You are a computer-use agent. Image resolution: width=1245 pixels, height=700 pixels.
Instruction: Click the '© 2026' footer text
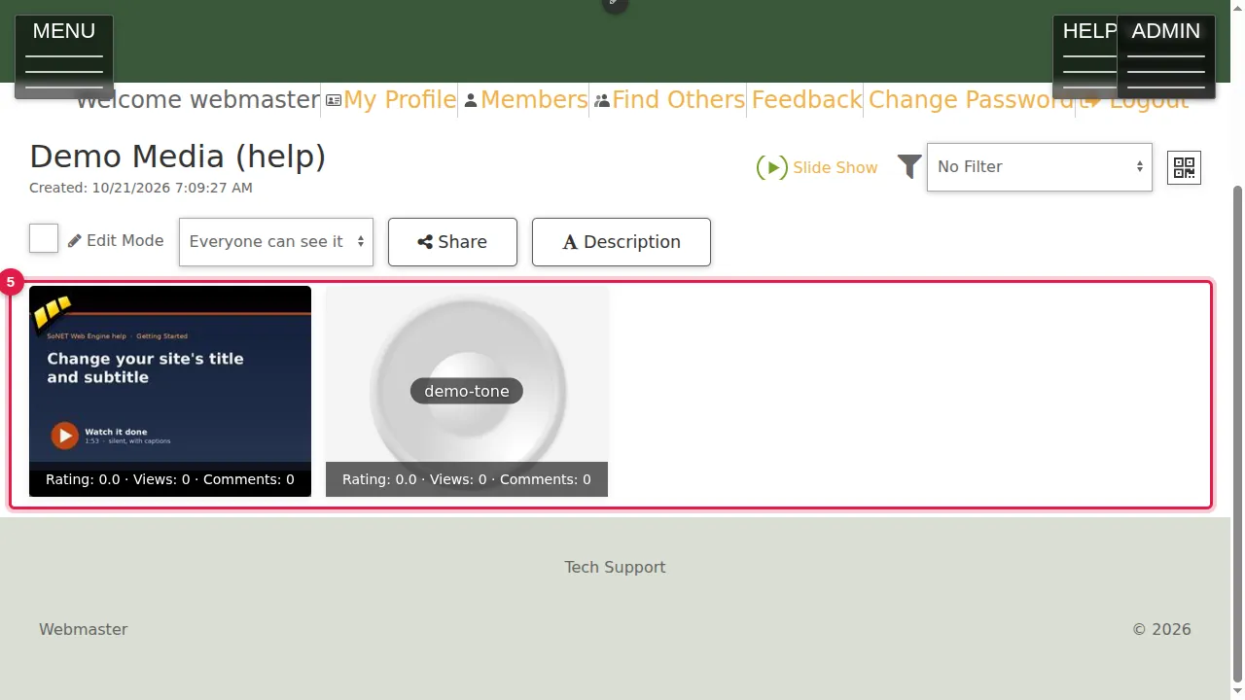(x=1161, y=629)
